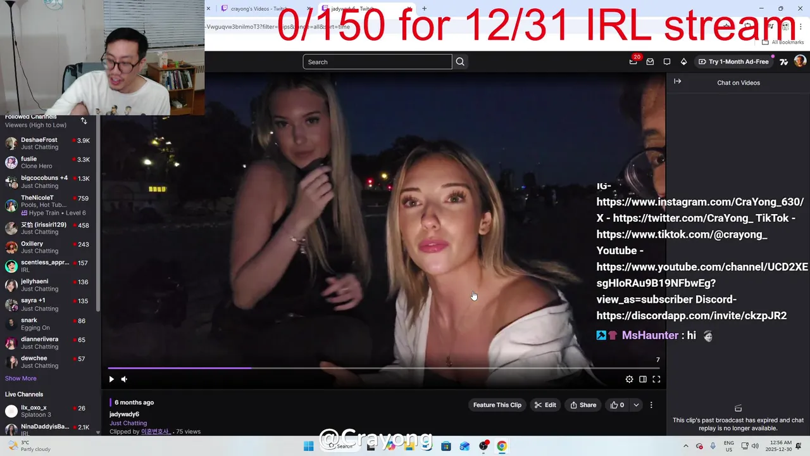The width and height of the screenshot is (810, 456).
Task: Open the taskbar clock and date
Action: pyautogui.click(x=780, y=446)
